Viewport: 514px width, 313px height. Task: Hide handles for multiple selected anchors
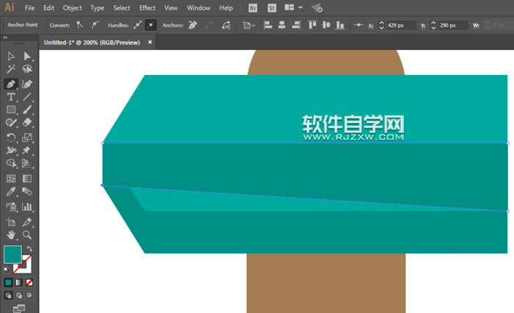point(151,25)
